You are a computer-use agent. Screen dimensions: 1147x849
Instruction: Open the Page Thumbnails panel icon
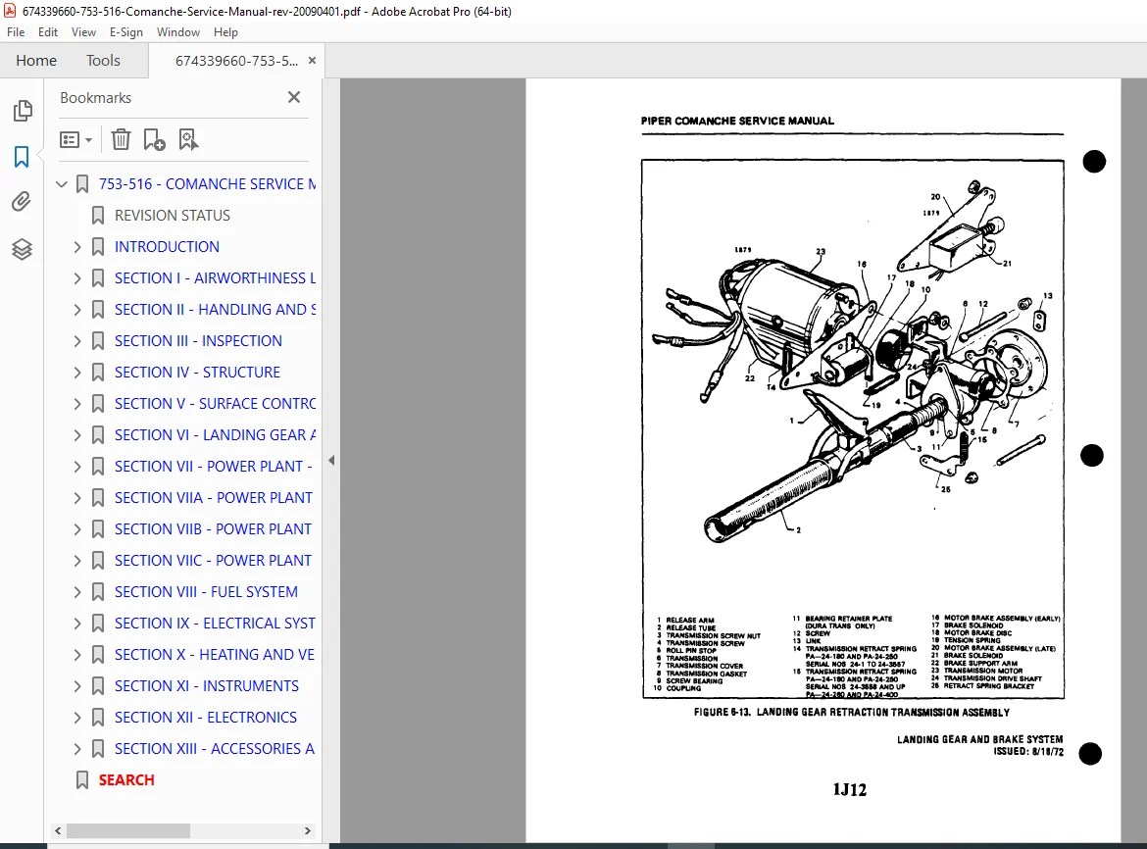coord(23,111)
